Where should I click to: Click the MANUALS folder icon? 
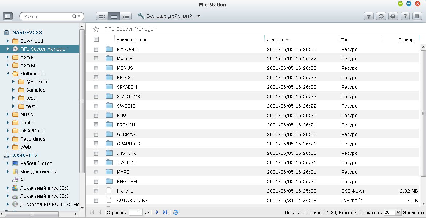tap(109, 49)
